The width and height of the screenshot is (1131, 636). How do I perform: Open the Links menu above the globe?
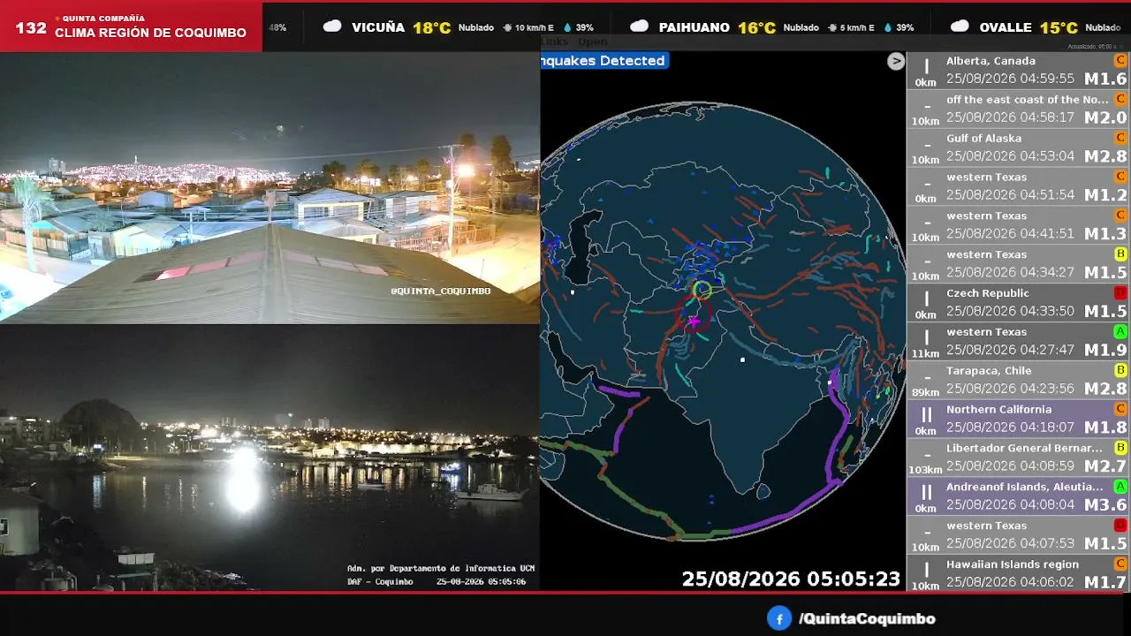point(555,42)
